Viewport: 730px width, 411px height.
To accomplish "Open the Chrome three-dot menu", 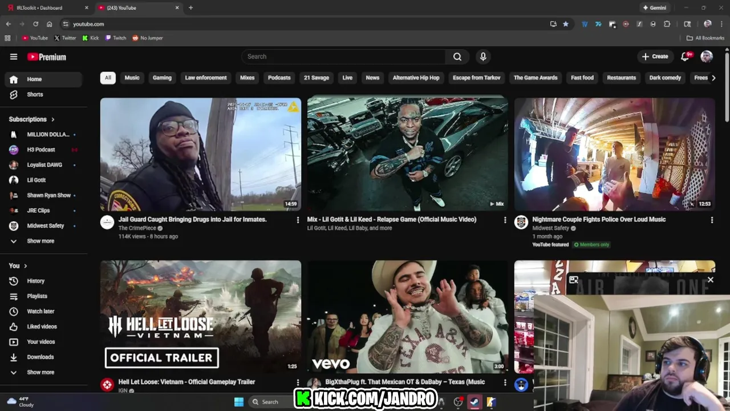I will pyautogui.click(x=721, y=24).
